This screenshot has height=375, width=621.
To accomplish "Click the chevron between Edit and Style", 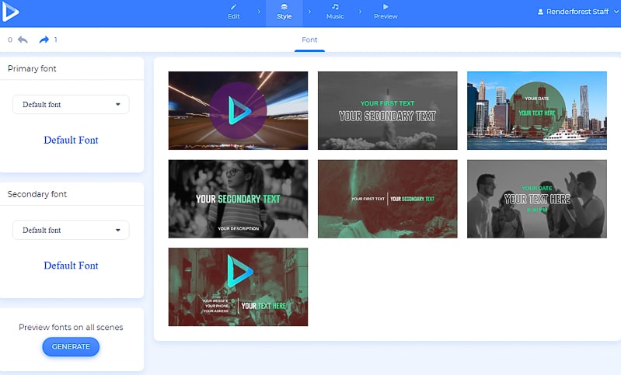I will [x=259, y=12].
